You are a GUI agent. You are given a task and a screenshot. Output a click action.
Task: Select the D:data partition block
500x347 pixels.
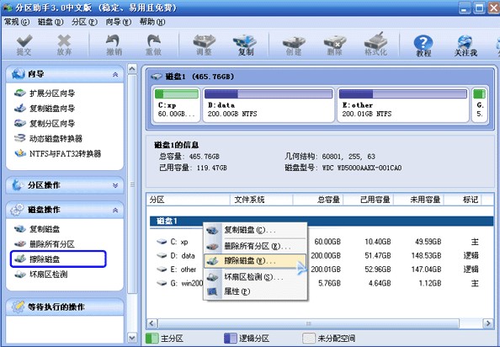point(269,105)
